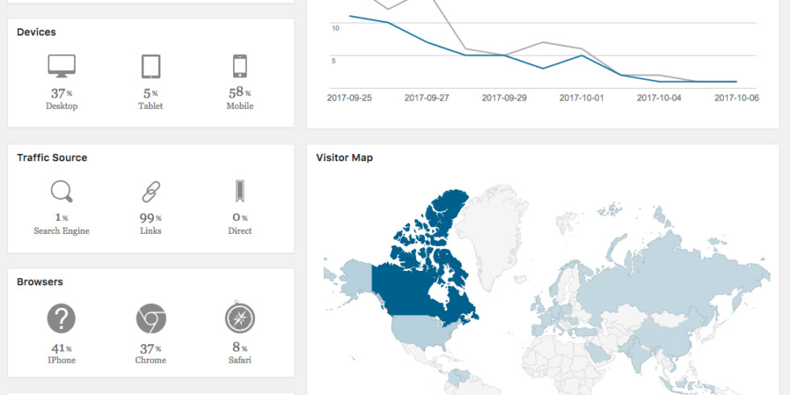Click the Desktop monitor icon
The image size is (790, 395).
61,66
